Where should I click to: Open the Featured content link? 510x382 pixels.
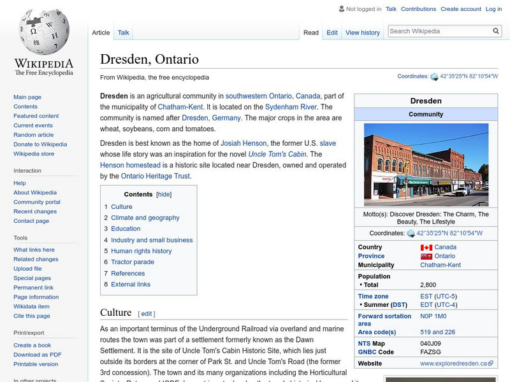click(36, 116)
